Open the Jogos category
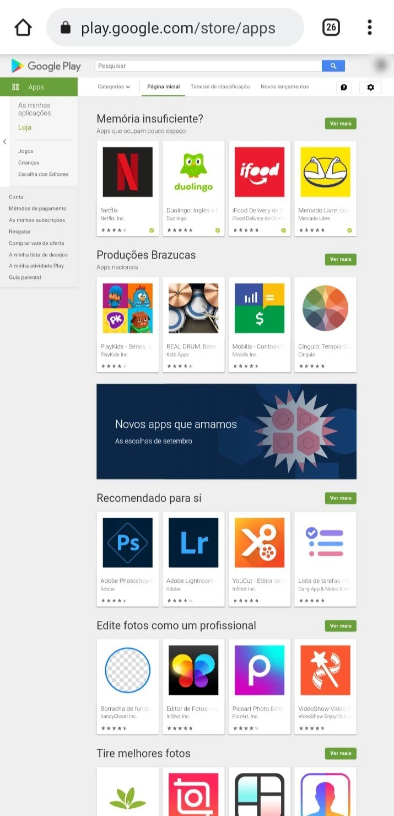394x816 pixels. [x=26, y=151]
